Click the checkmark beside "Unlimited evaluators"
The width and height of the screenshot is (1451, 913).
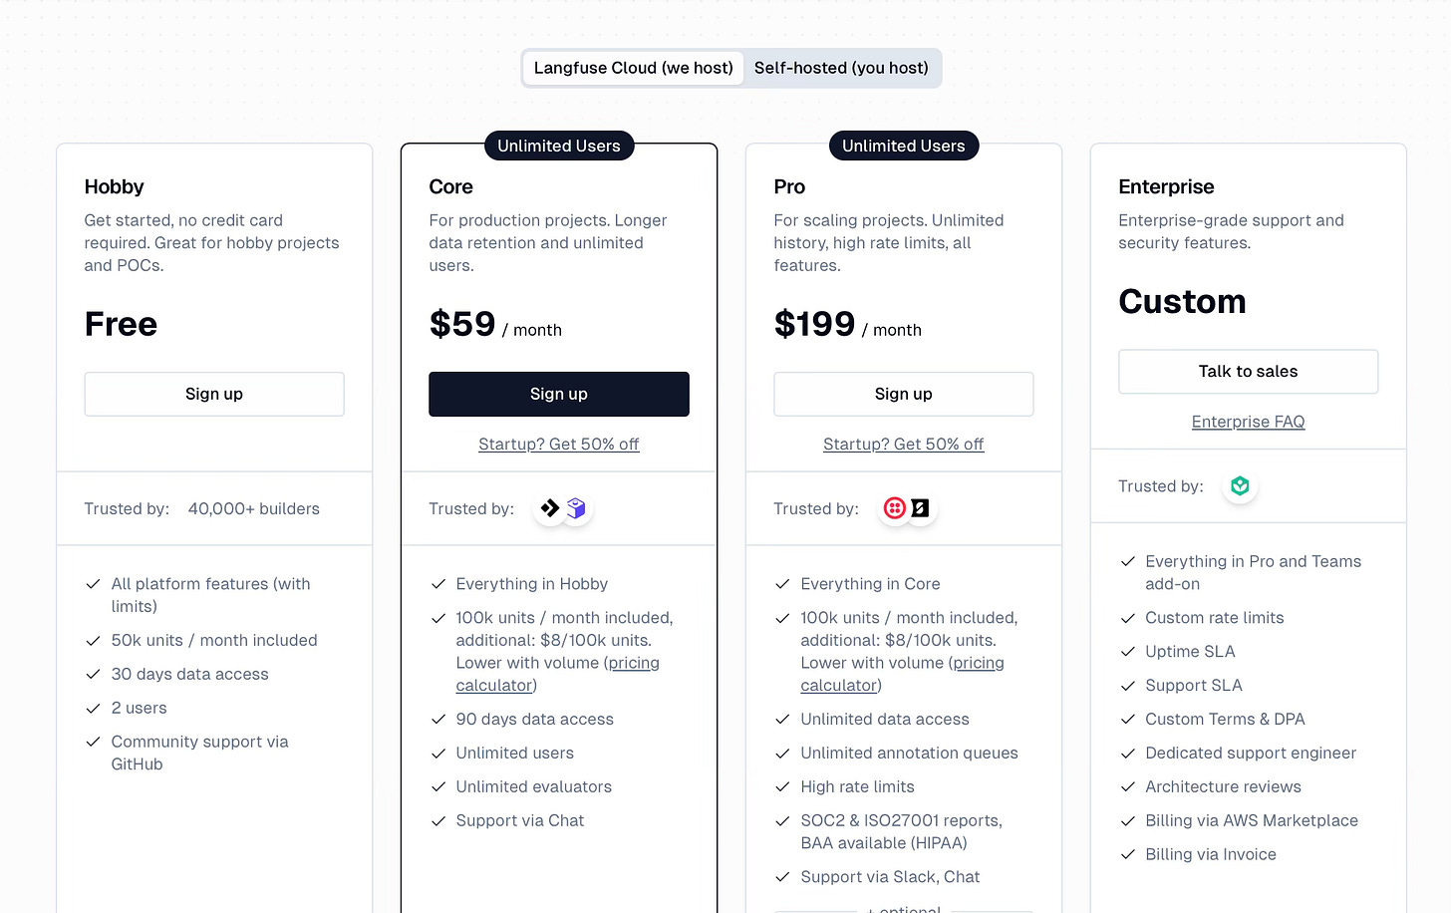tap(437, 787)
